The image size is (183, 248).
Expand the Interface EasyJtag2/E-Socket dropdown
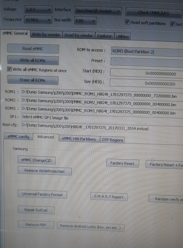click(98, 11)
